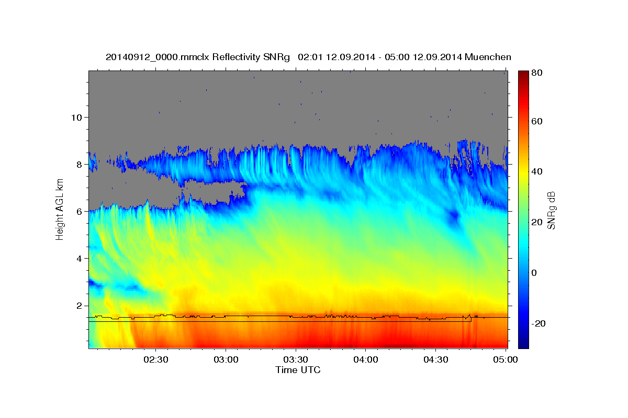628x418 pixels.
Task: Click the 'Height AGL km' axis label
Action: (60, 210)
